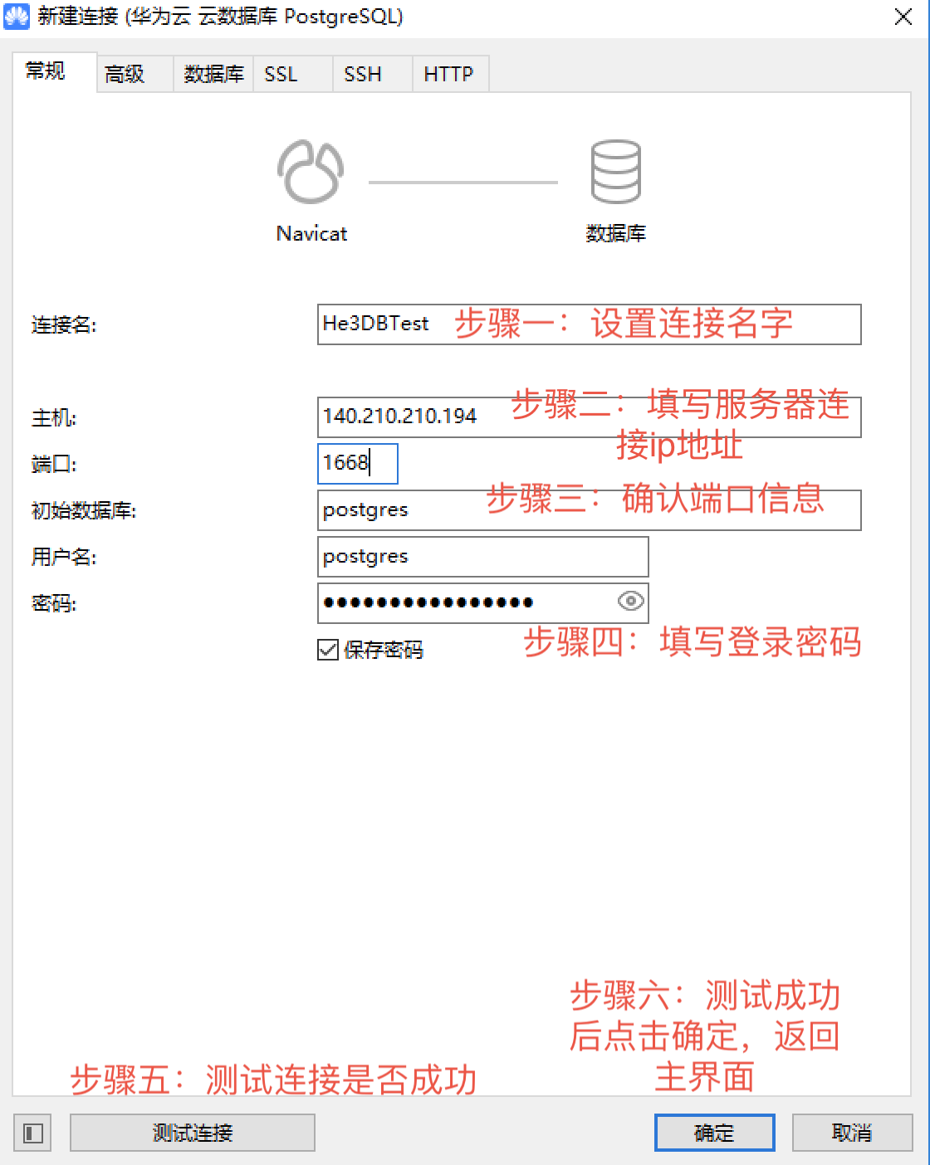Select the 数据库 tab
930x1165 pixels.
coord(212,74)
